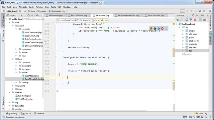This screenshot has width=214, height=120.
Task: Expand the articles table node
Action: [183, 31]
